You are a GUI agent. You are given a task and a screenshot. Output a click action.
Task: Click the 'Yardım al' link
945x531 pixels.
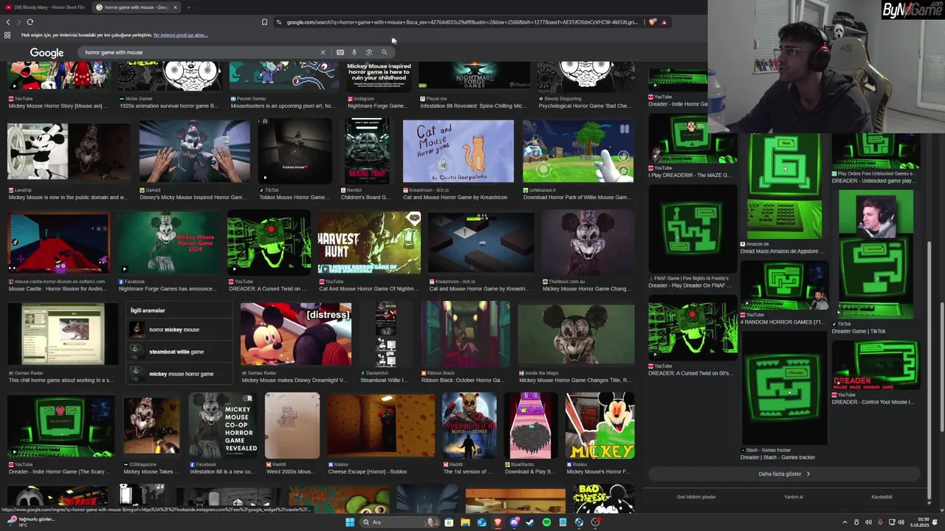coord(794,497)
